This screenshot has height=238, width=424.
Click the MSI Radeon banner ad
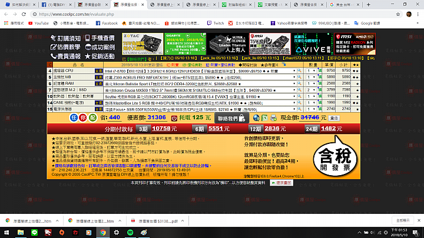(x=355, y=43)
